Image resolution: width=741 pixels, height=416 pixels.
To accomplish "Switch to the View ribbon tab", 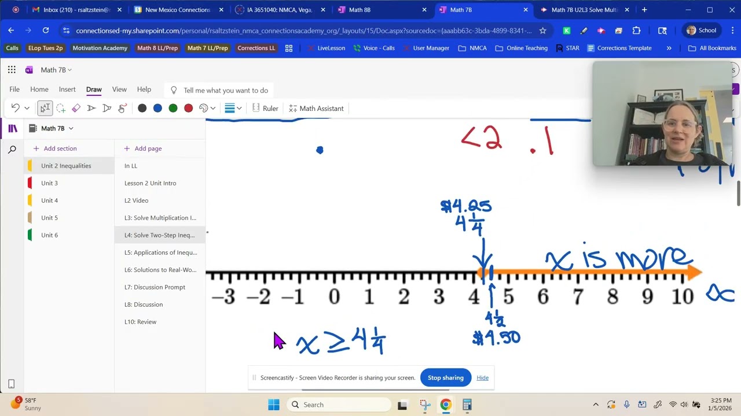I will [x=119, y=90].
